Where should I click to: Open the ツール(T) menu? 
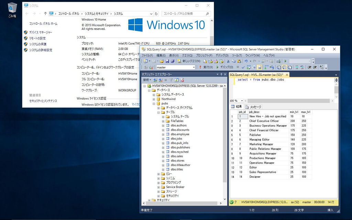pyautogui.click(x=236, y=55)
